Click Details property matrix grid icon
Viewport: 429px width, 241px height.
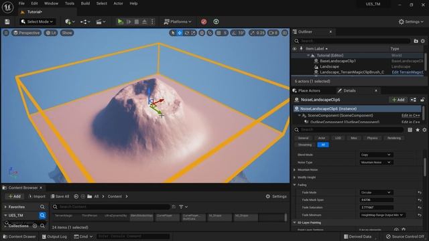[410, 130]
